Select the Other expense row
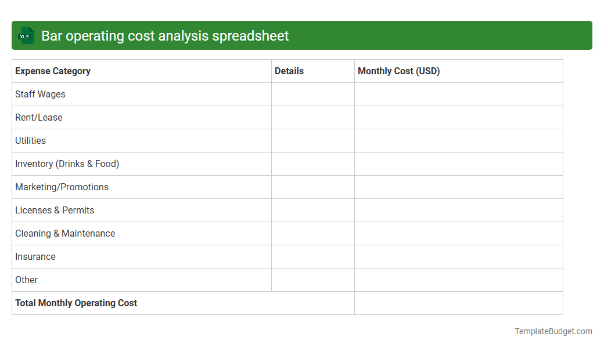The width and height of the screenshot is (604, 348). (x=26, y=280)
